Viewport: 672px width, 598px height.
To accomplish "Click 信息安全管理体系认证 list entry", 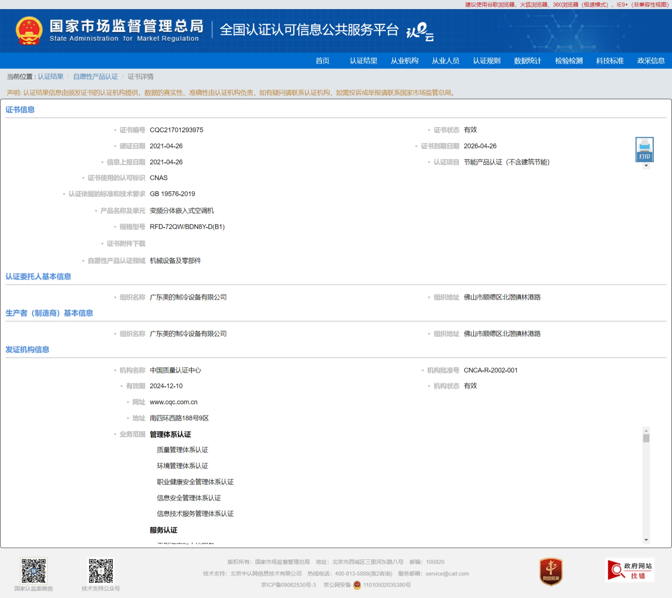I will 189,498.
